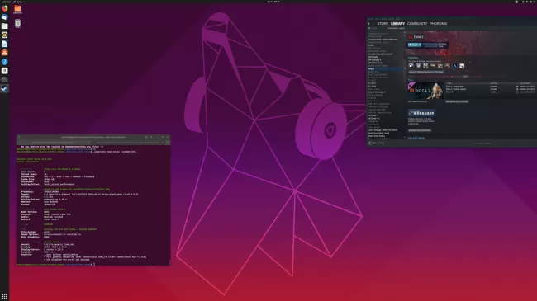537x301 pixels.
Task: Open the Files manager dock icon
Action: (4, 26)
